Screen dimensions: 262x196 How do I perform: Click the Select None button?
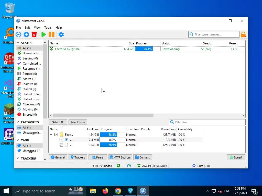78,122
